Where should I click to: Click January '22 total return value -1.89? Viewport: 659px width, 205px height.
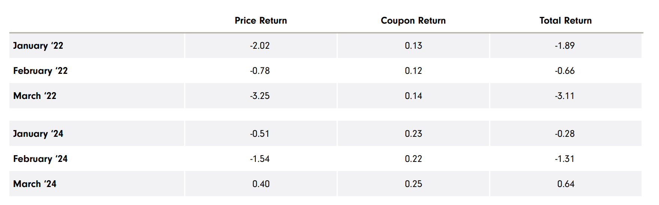pos(565,46)
